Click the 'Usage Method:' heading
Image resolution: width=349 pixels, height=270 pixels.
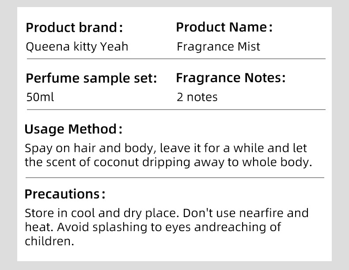click(73, 129)
